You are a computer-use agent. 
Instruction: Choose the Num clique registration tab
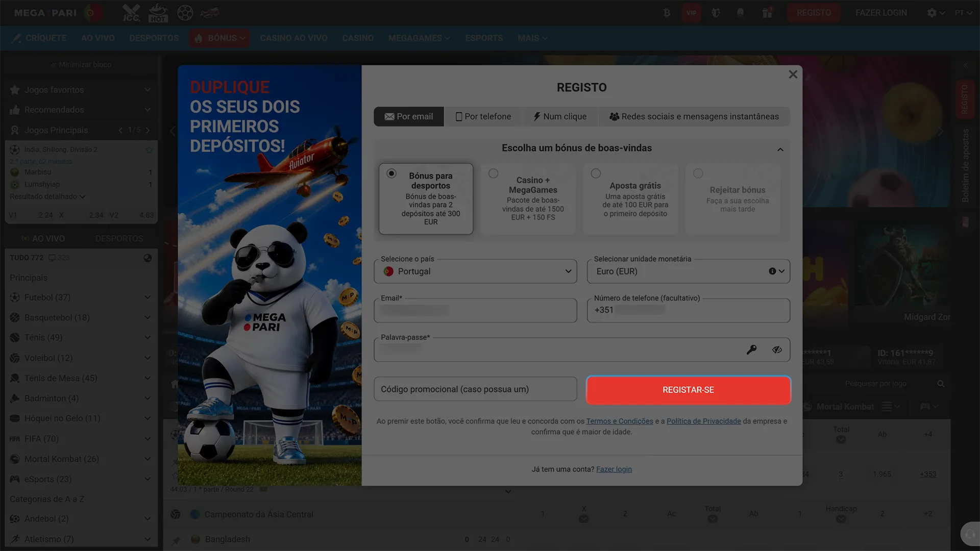[560, 116]
